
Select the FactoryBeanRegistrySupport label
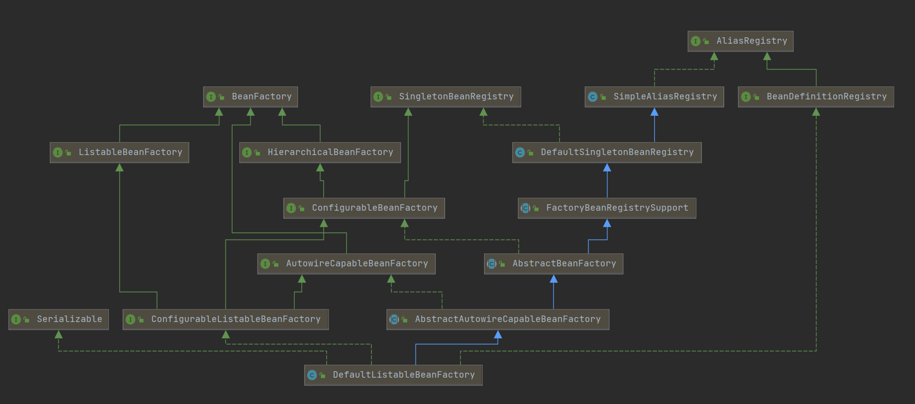click(617, 208)
